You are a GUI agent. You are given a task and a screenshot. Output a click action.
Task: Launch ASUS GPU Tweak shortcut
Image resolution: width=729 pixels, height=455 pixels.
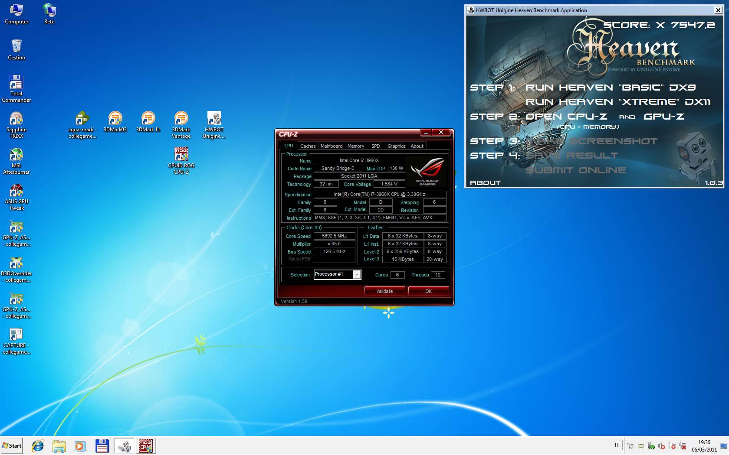[16, 197]
